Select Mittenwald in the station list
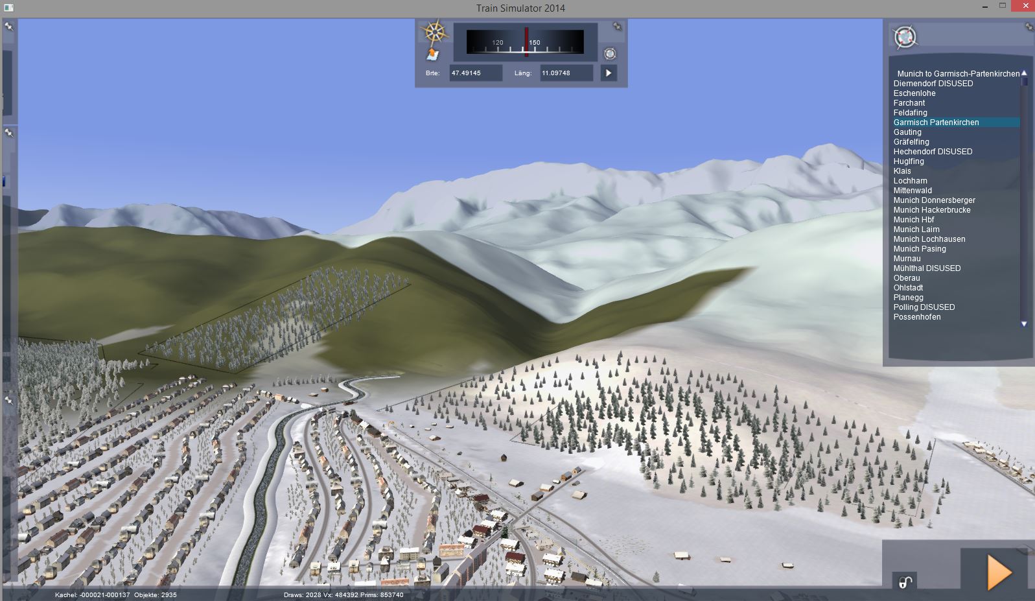Viewport: 1035px width, 601px height. point(913,191)
